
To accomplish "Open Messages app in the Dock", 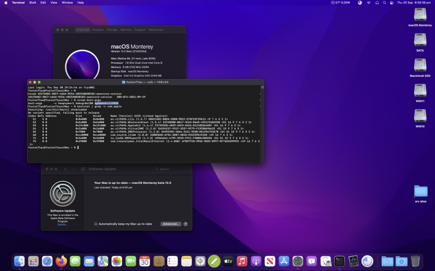I will coord(75,261).
